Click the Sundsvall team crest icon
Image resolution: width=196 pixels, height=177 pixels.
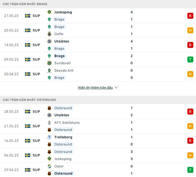[x=49, y=63]
